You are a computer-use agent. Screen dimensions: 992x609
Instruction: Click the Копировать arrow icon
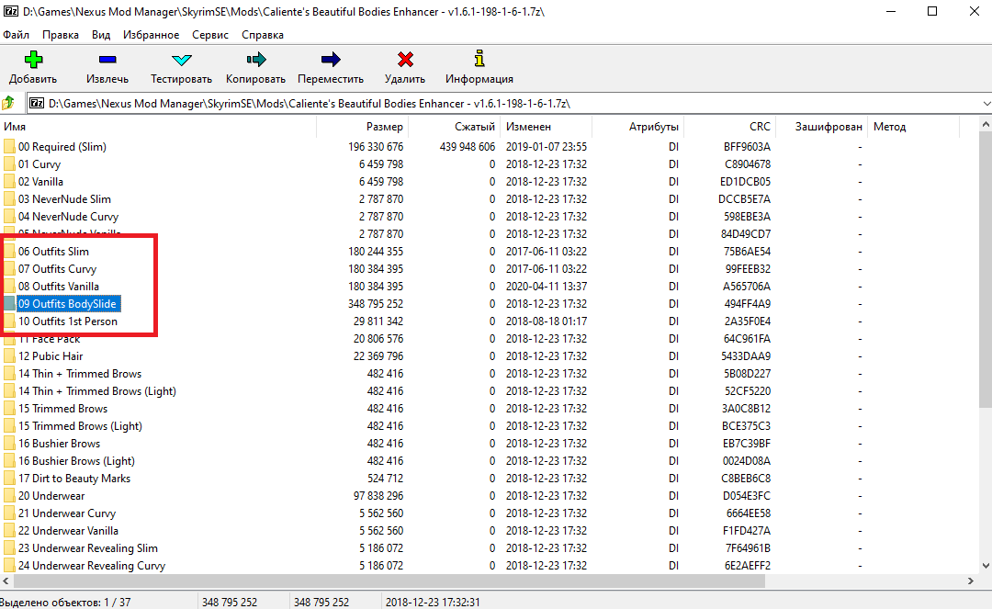click(x=255, y=61)
